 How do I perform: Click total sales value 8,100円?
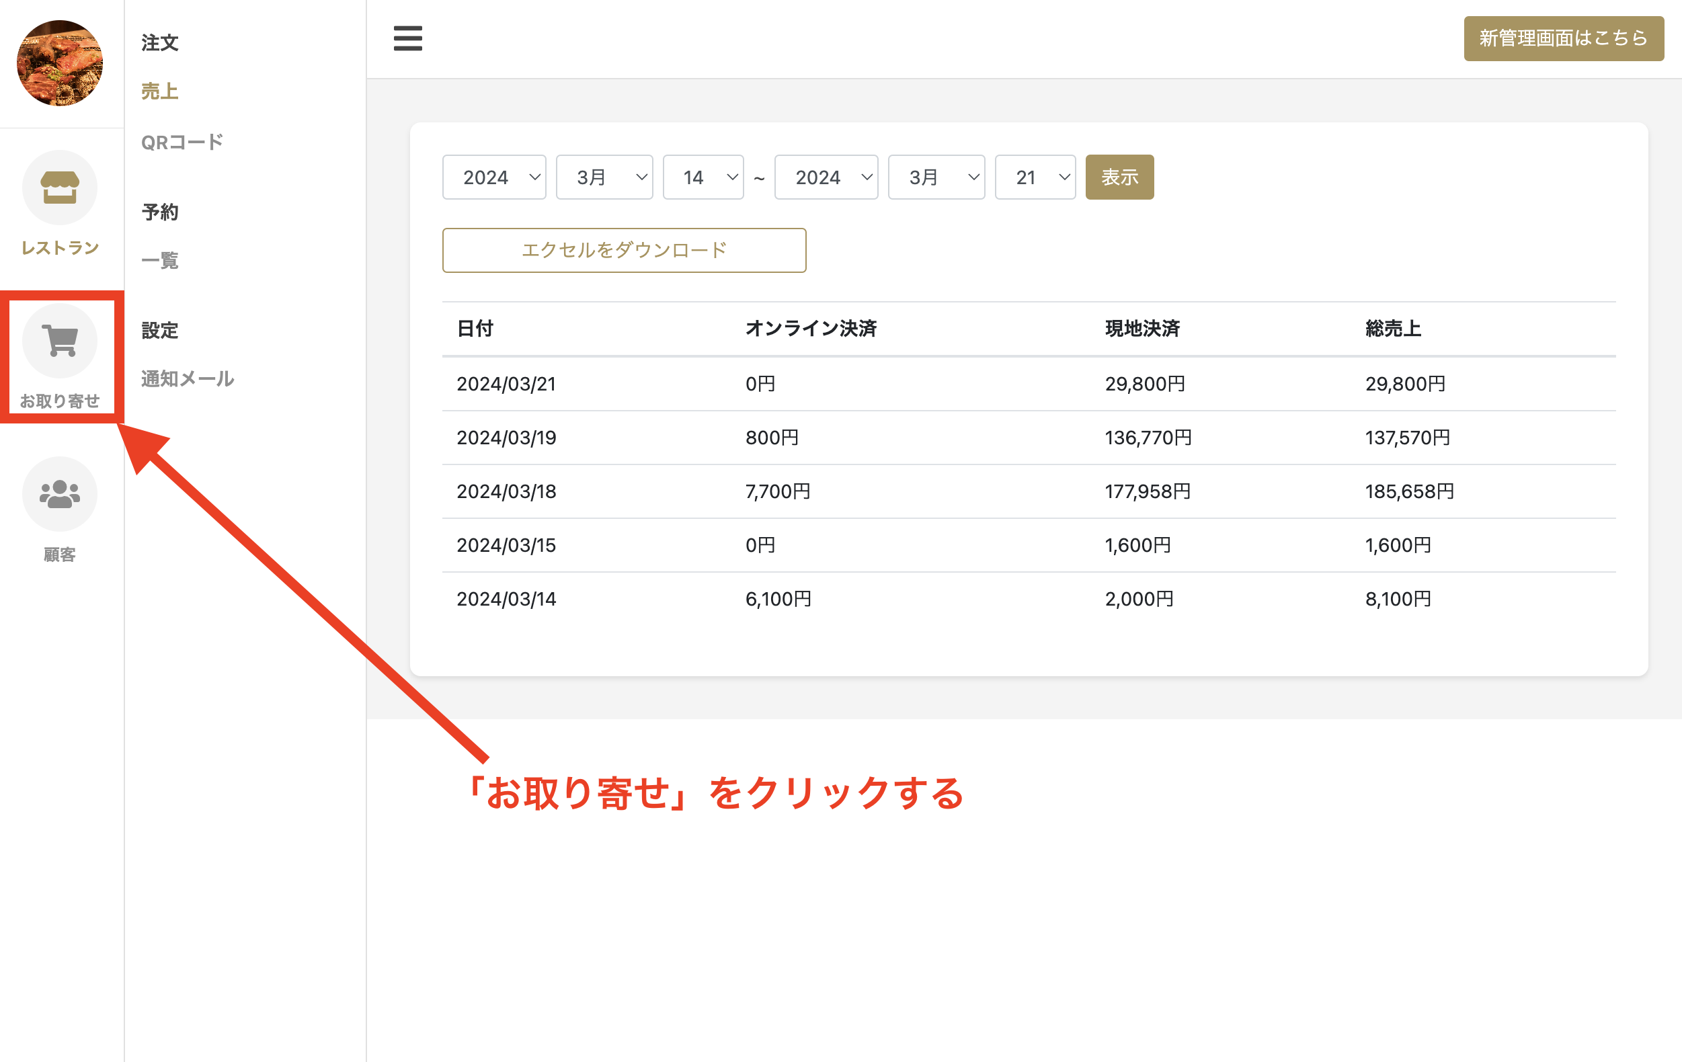(1398, 598)
